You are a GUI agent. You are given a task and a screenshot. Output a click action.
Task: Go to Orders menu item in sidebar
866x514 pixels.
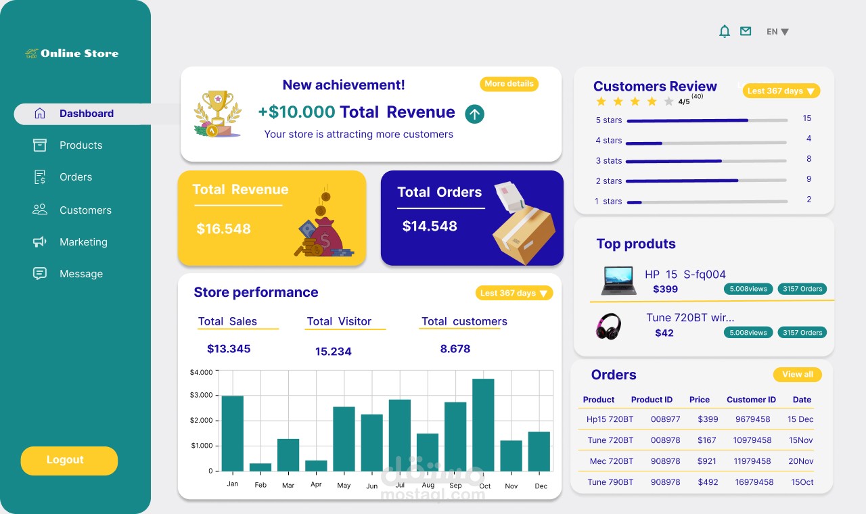76,177
